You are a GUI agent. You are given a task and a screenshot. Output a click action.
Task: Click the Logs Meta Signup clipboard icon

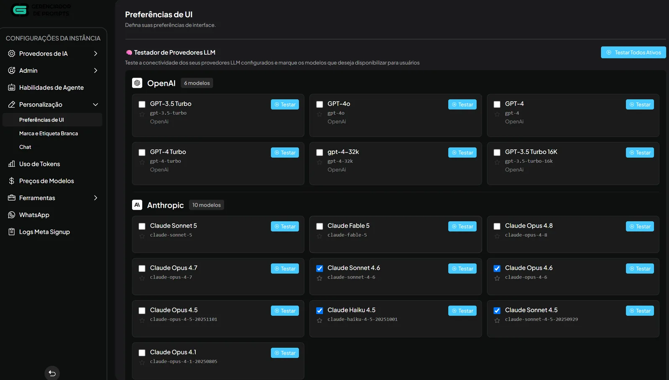pyautogui.click(x=12, y=232)
